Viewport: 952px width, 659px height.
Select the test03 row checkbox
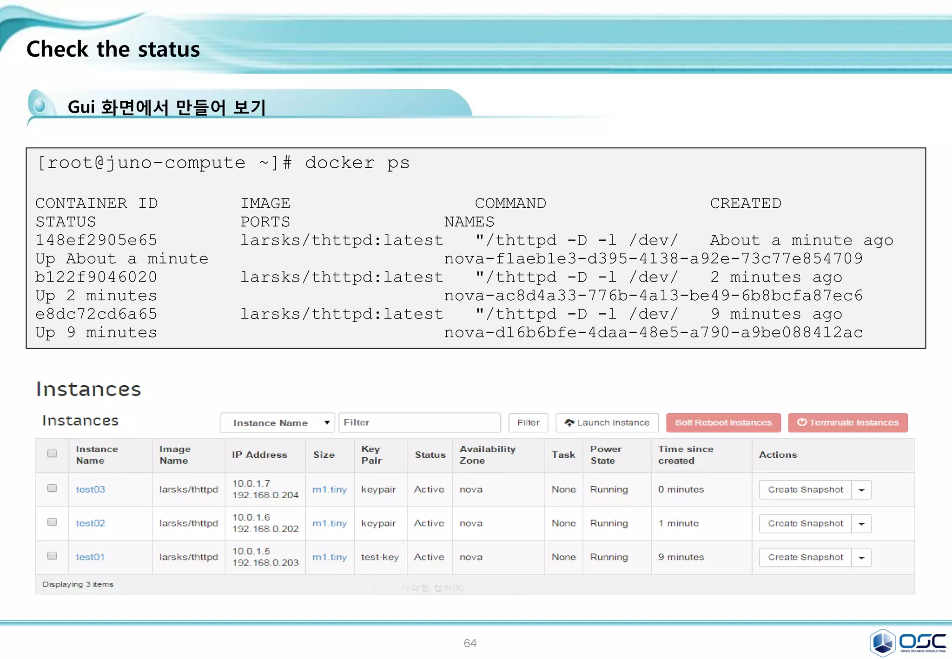click(x=52, y=488)
